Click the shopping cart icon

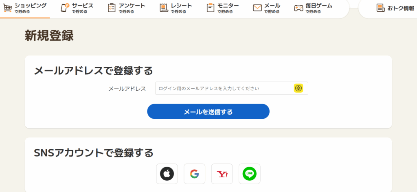tap(7, 8)
